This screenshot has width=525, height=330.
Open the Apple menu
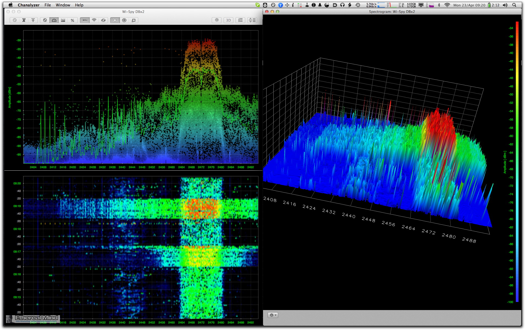point(11,5)
